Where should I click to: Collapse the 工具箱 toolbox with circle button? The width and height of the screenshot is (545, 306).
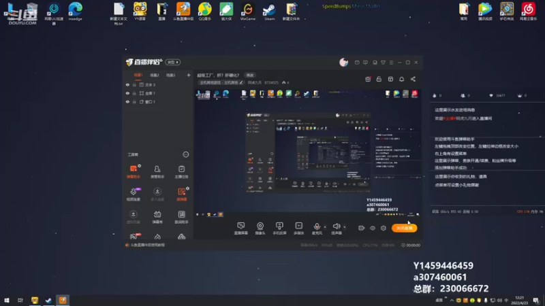click(x=186, y=154)
